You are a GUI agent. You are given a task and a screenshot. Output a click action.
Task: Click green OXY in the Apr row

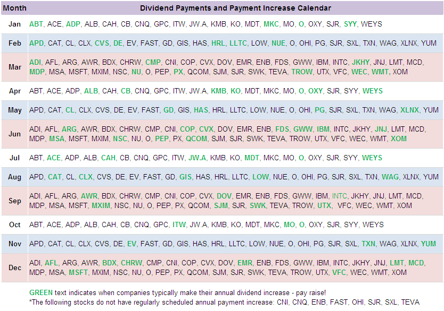click(x=315, y=91)
